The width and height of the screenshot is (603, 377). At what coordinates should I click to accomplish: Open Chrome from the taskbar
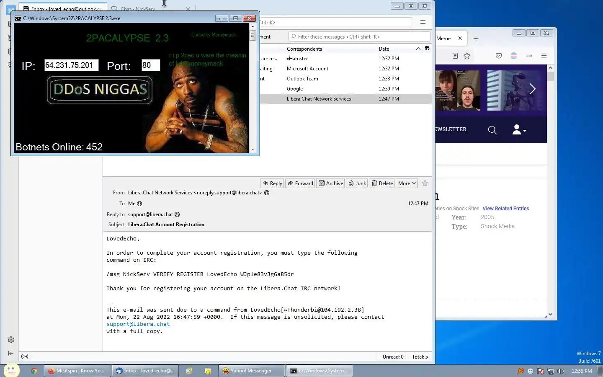point(34,371)
